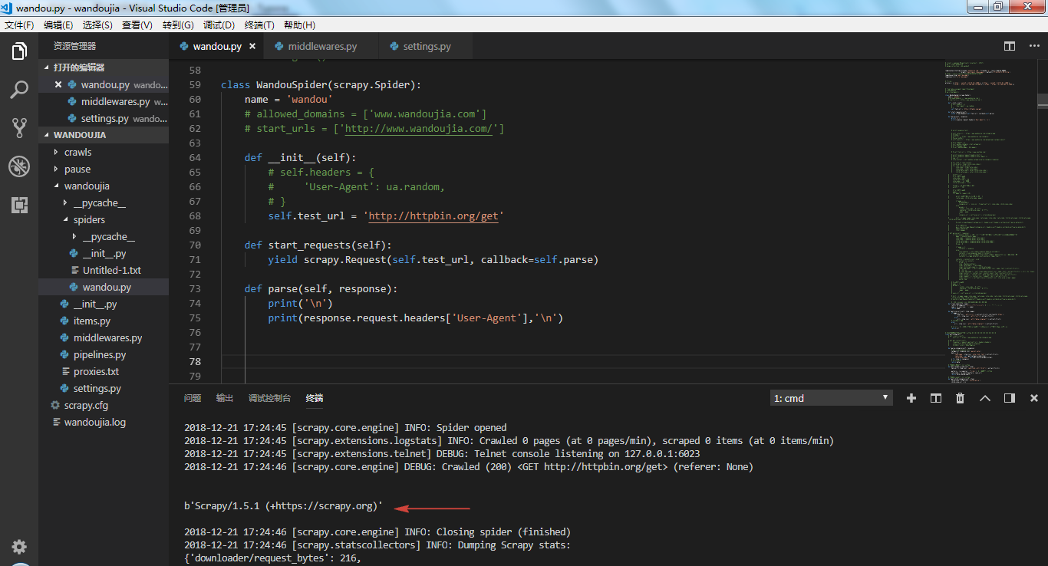The width and height of the screenshot is (1048, 566).
Task: Switch to the 问题 panel tab
Action: point(193,398)
